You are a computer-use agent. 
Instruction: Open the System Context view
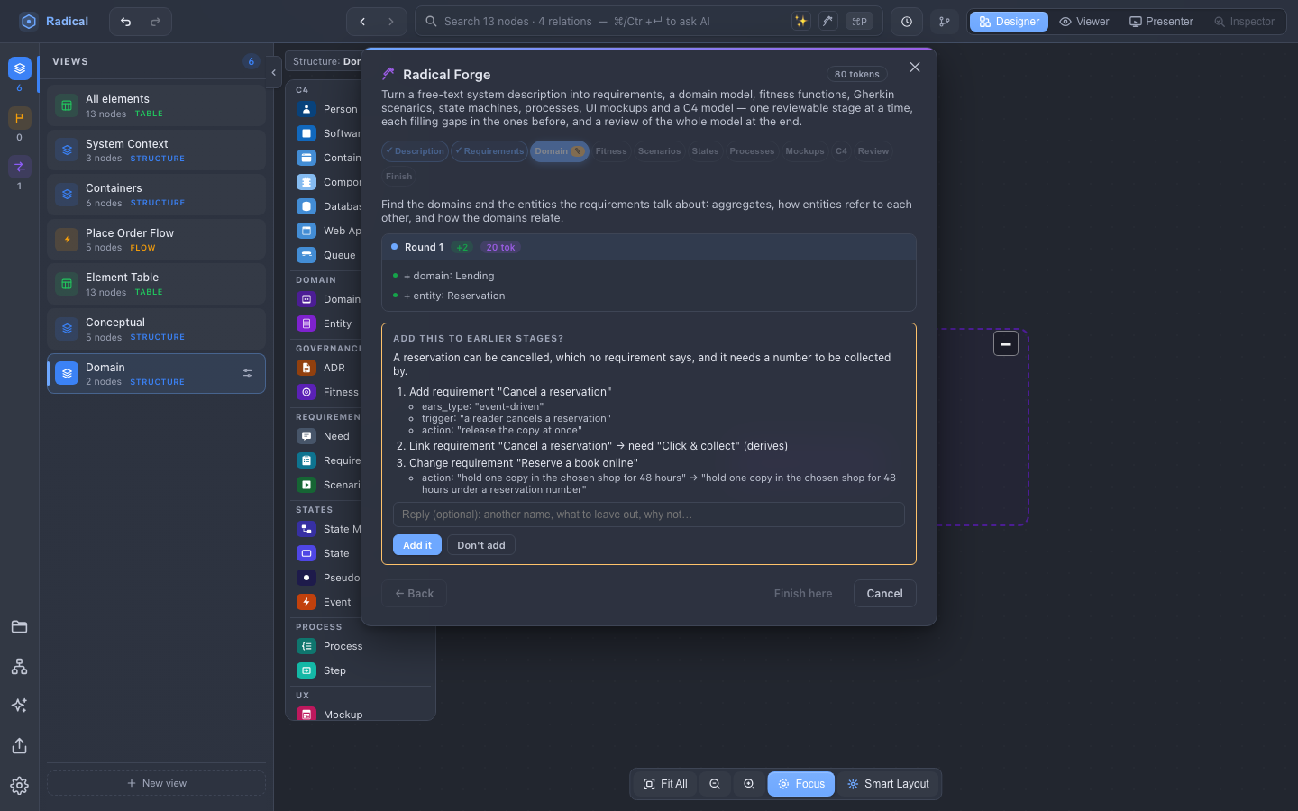point(156,150)
